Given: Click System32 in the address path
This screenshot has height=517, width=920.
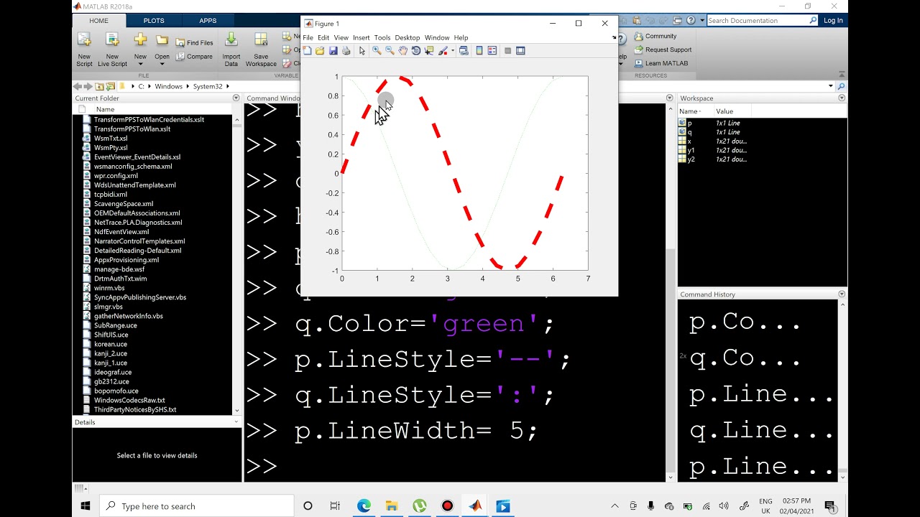Looking at the screenshot, I should [x=208, y=86].
